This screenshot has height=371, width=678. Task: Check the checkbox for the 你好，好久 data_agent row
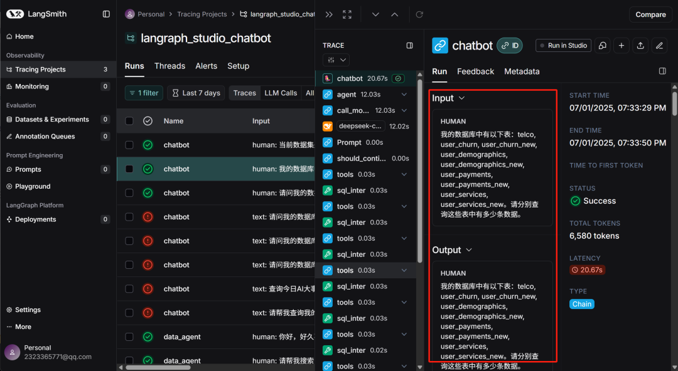(x=129, y=337)
